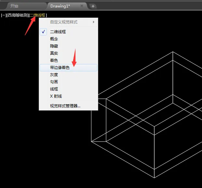Viewport: 202px width, 188px height.
Task: Switch to the 开始 tab
Action: point(14,6)
